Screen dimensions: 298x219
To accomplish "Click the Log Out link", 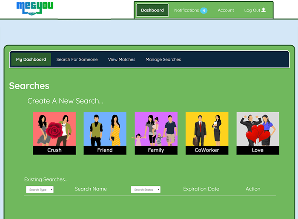I will pyautogui.click(x=252, y=10).
